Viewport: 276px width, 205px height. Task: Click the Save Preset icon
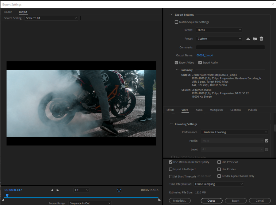tap(248, 39)
